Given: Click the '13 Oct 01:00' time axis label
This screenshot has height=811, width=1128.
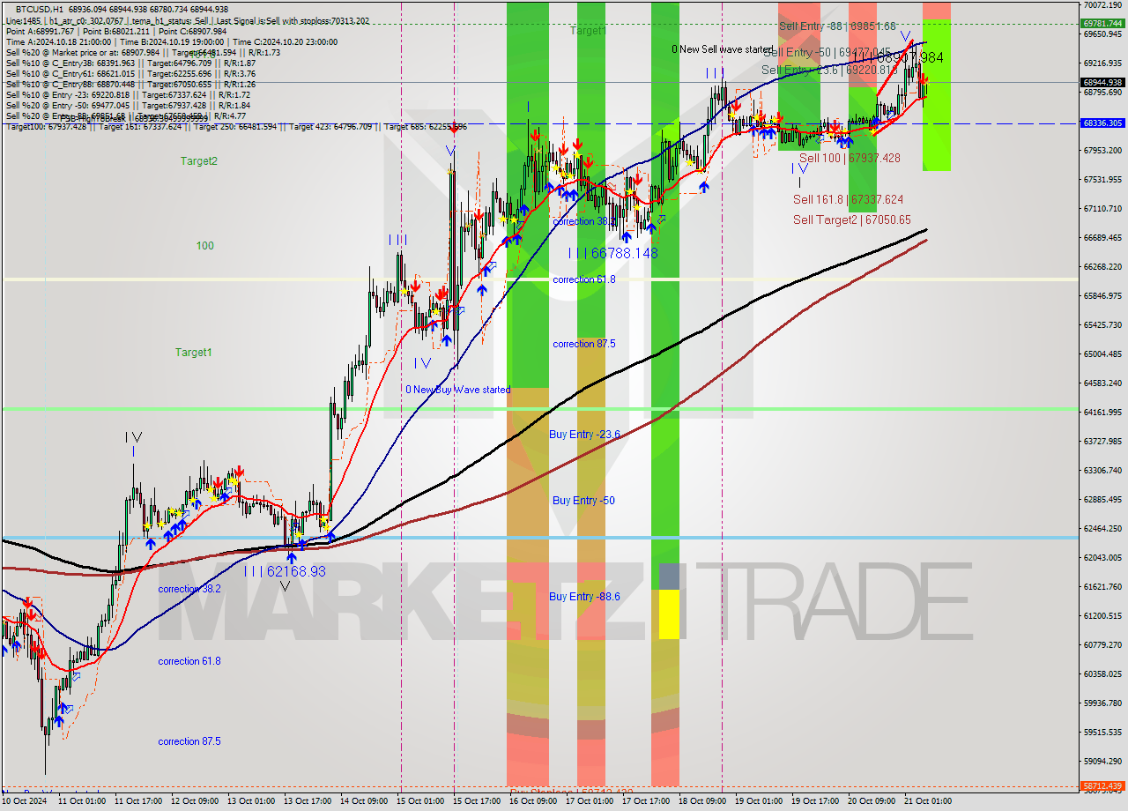Looking at the screenshot, I should [249, 801].
